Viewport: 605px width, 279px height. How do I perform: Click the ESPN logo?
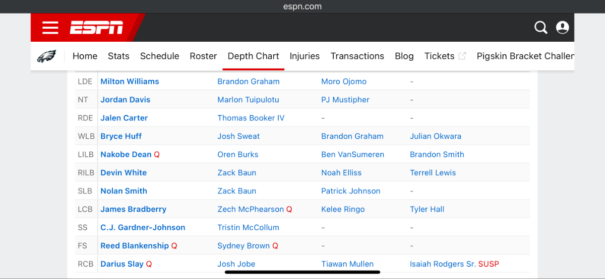coord(96,28)
